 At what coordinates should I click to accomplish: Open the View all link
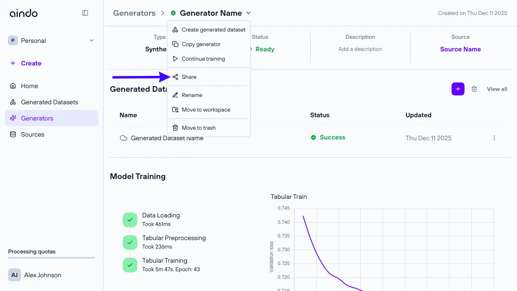(x=496, y=89)
